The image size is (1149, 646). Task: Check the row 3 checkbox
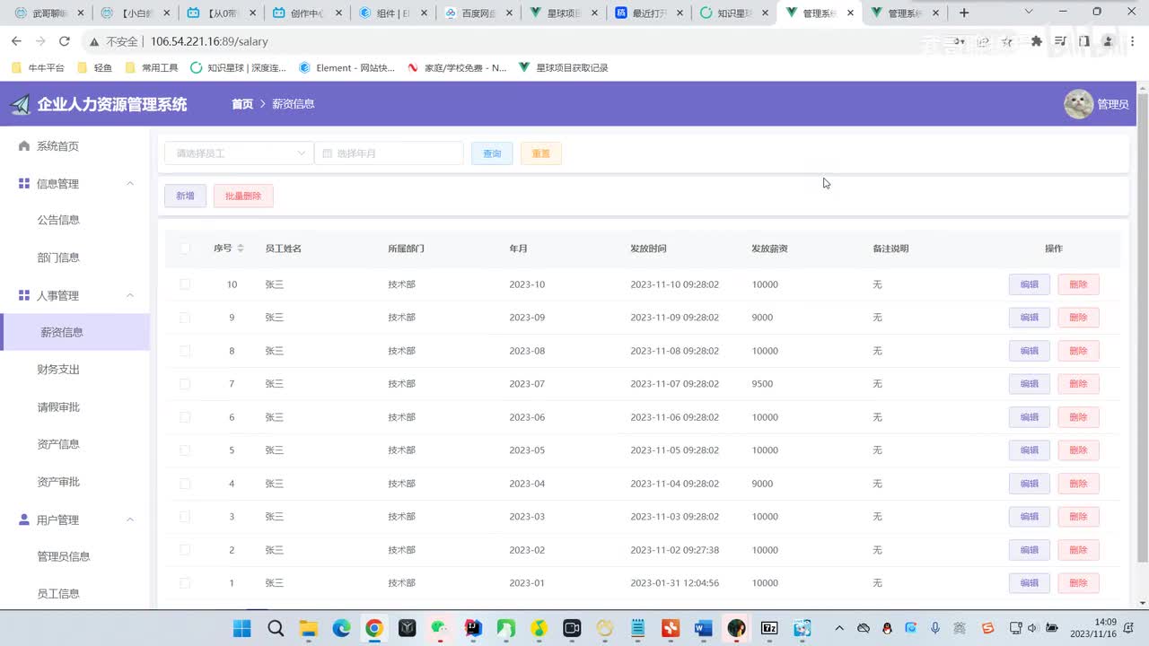tap(185, 517)
